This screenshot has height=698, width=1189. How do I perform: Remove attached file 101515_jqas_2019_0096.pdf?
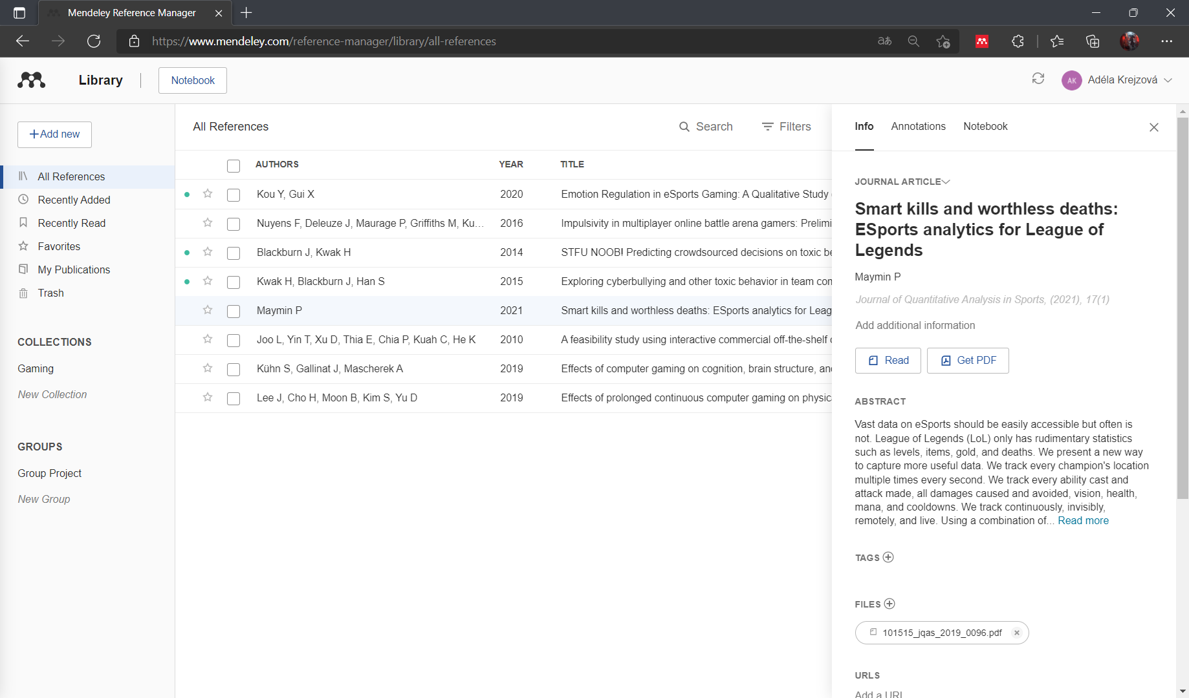coord(1017,633)
